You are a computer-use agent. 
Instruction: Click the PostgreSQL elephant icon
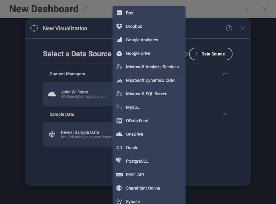click(x=118, y=161)
